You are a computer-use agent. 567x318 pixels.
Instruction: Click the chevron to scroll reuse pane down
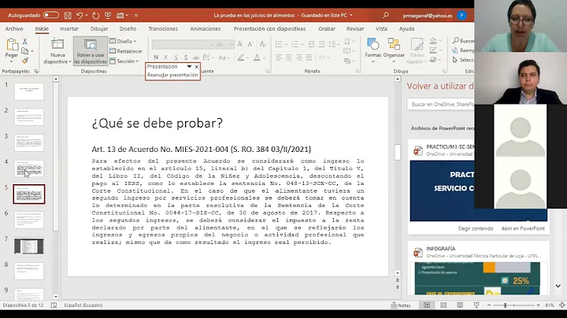coord(558,286)
